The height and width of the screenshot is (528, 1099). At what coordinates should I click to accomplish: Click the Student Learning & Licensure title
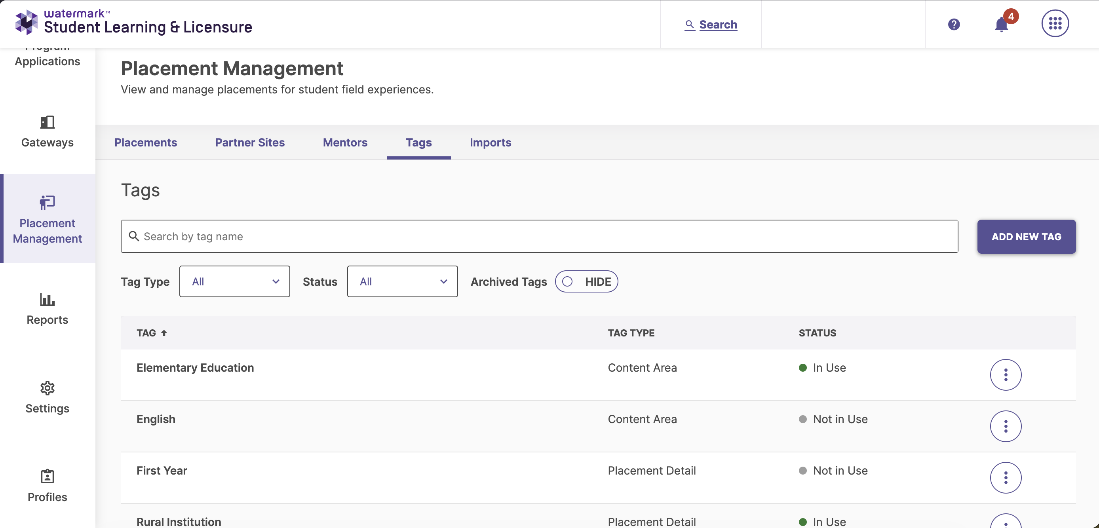(x=148, y=27)
